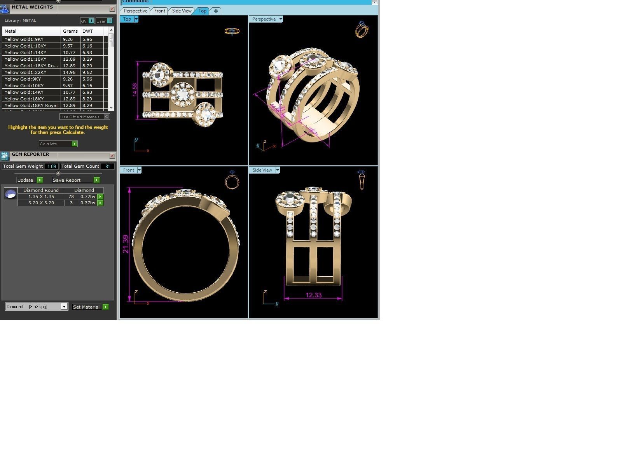
Task: Click the Metal column header
Action: [31, 31]
